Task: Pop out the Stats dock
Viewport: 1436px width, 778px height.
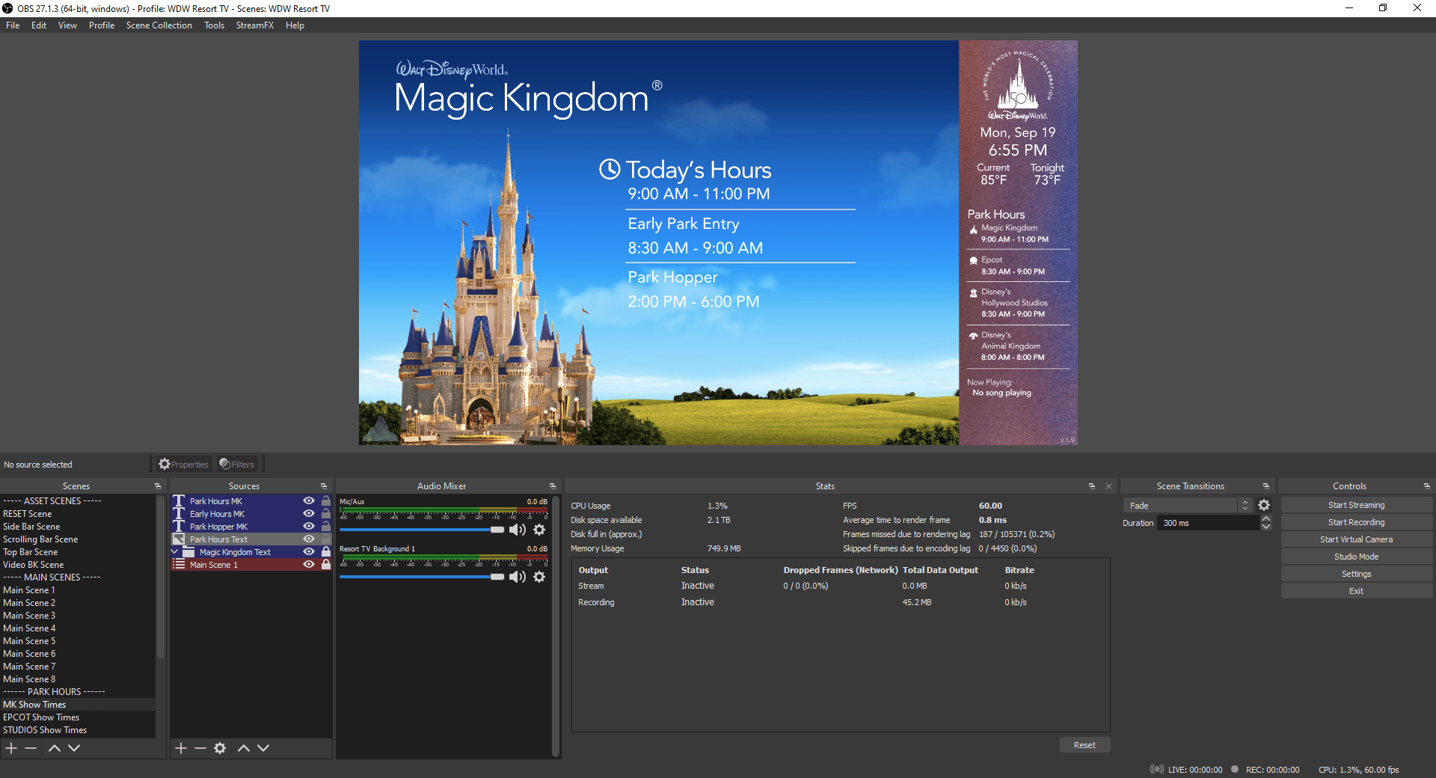Action: [x=1092, y=486]
